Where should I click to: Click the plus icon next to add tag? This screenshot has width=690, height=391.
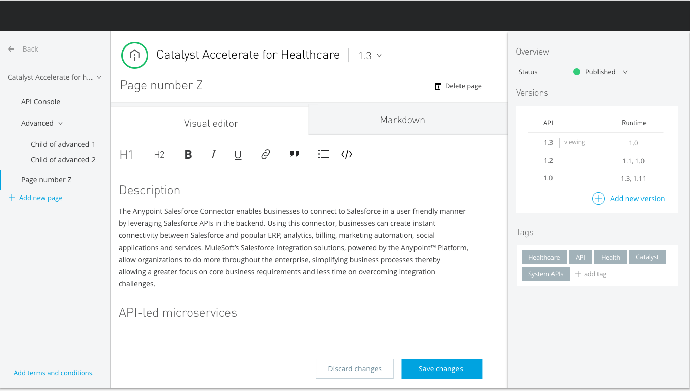[578, 274]
